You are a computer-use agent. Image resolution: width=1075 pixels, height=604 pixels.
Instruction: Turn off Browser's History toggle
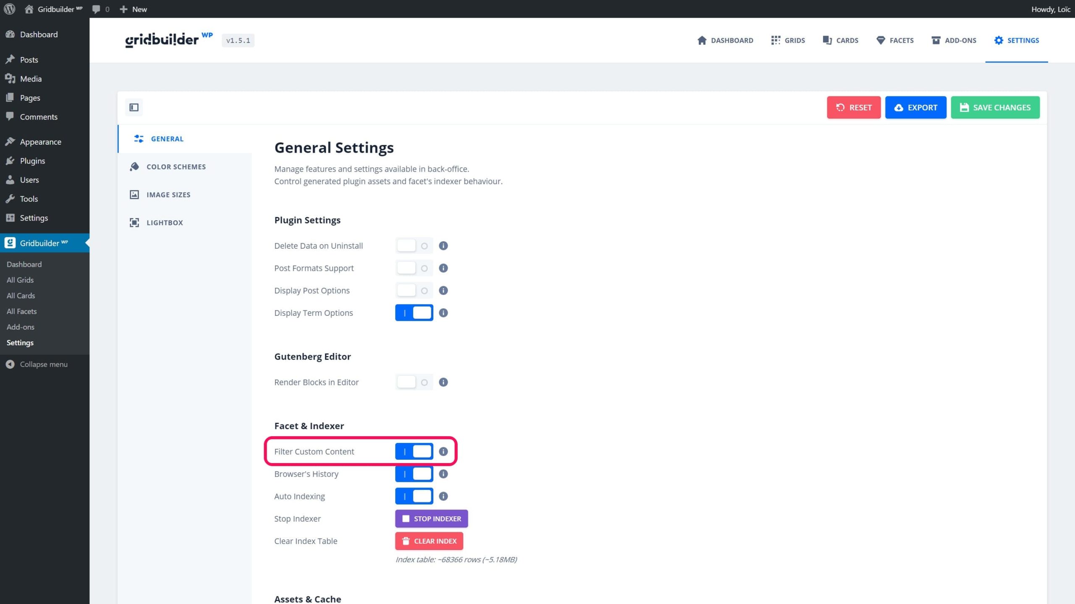(414, 474)
